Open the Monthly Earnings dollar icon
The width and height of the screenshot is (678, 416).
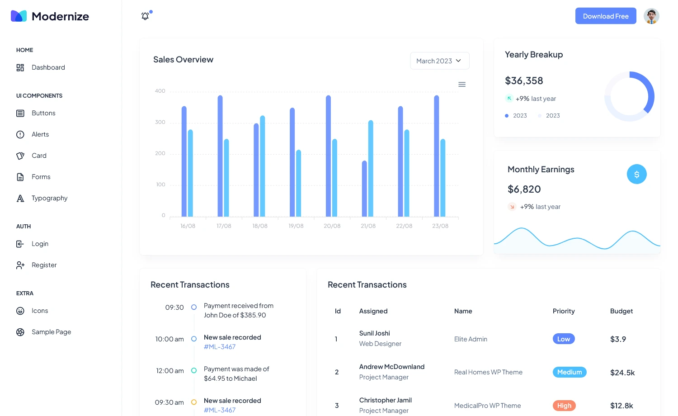[x=636, y=174]
